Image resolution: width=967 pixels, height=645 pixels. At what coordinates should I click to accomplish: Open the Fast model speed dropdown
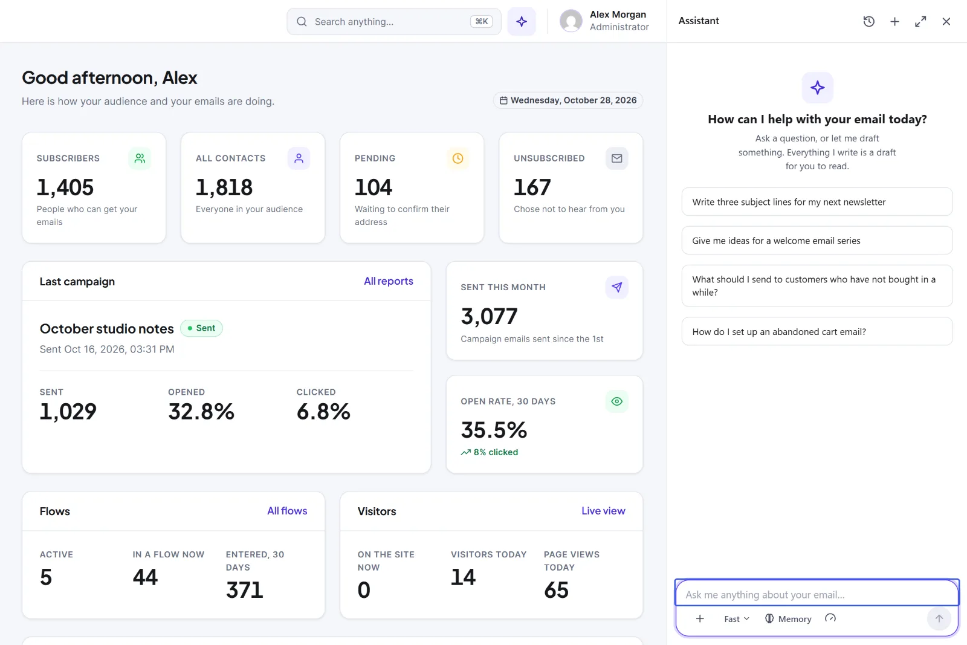[737, 618]
